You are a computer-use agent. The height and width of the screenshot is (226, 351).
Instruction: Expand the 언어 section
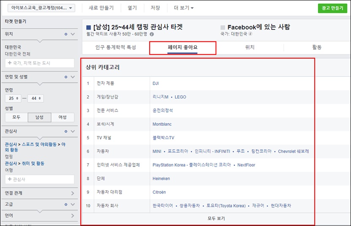[73, 216]
